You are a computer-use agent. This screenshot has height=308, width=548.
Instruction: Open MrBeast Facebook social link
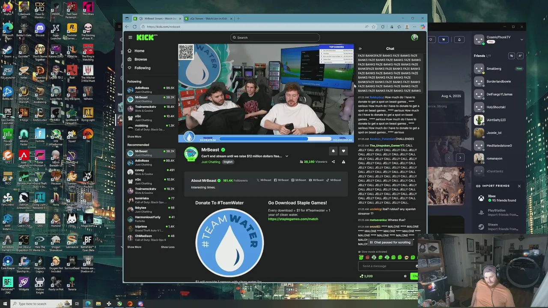281,180
